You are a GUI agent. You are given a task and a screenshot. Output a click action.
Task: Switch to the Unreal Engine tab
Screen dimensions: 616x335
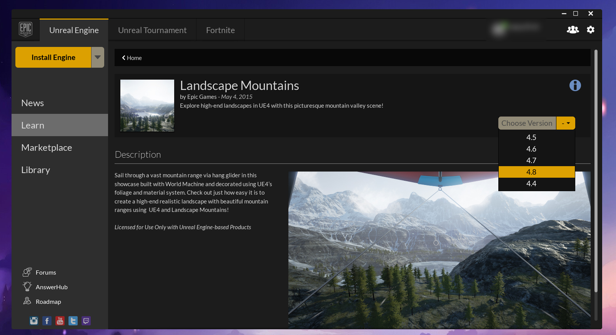click(74, 30)
